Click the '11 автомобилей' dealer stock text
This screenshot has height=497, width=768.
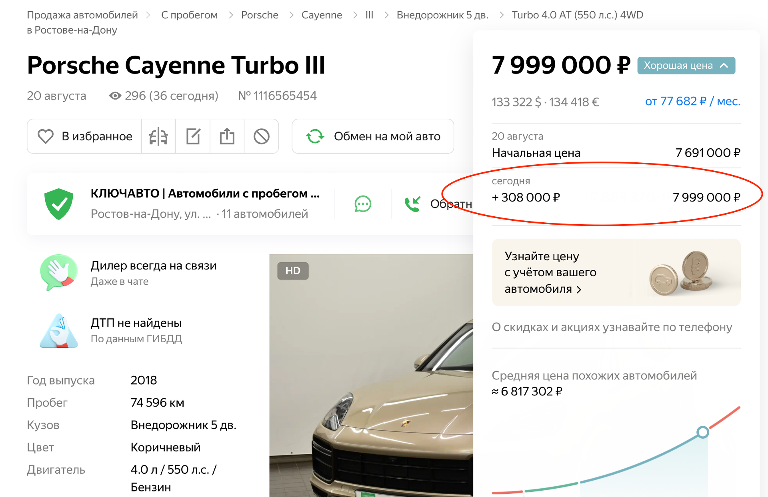[x=264, y=214]
